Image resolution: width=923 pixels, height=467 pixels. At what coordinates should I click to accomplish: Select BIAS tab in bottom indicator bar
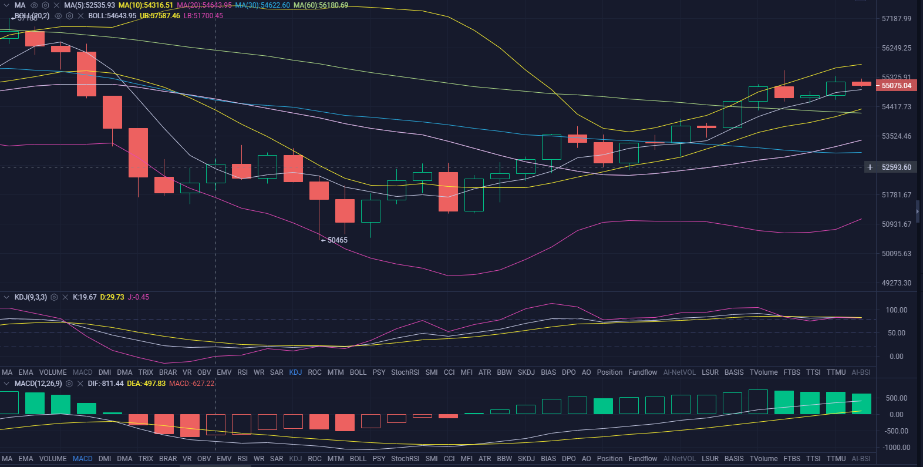548,459
